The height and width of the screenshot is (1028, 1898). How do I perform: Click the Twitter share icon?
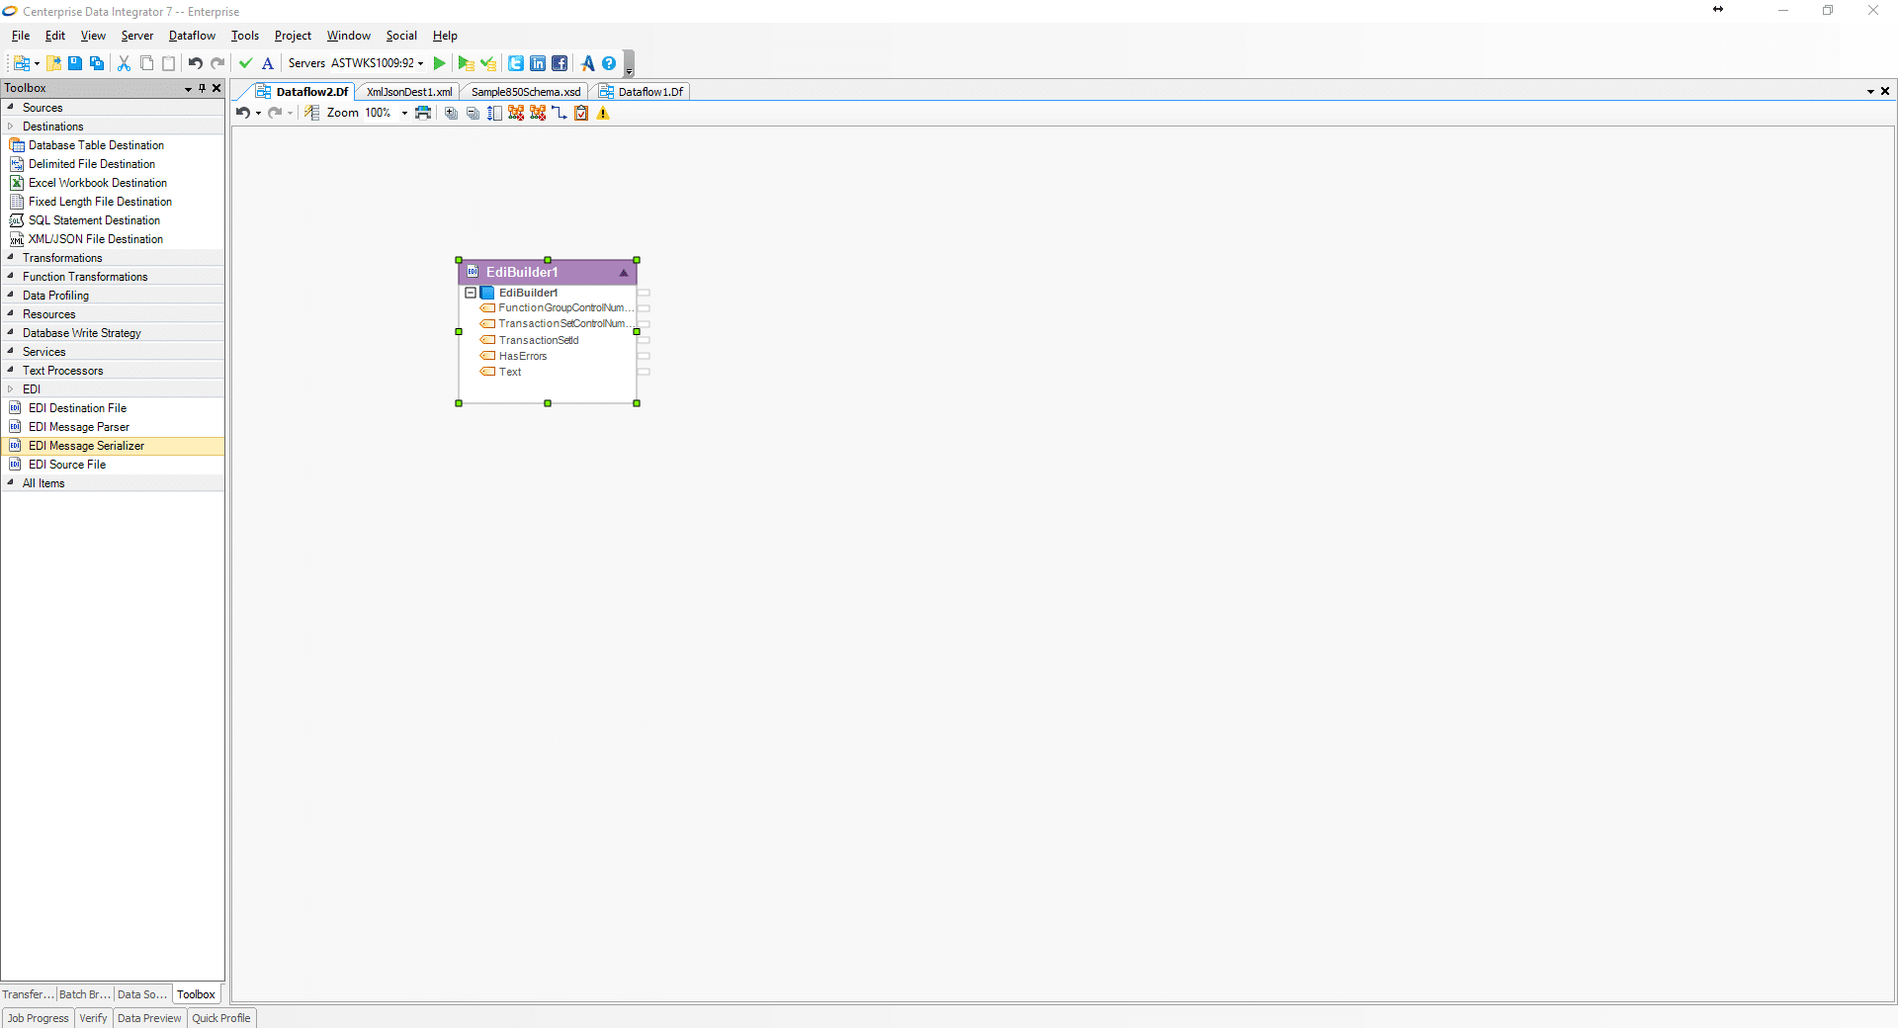(516, 63)
